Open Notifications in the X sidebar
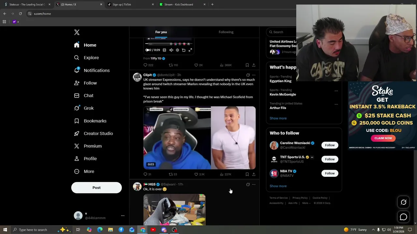Screen dimensions: 417x234 pyautogui.click(x=92, y=71)
